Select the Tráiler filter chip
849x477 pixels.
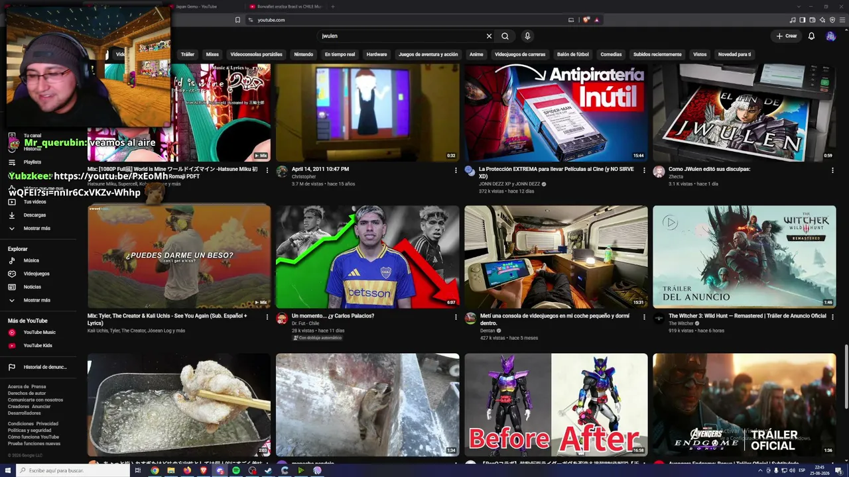tap(188, 54)
